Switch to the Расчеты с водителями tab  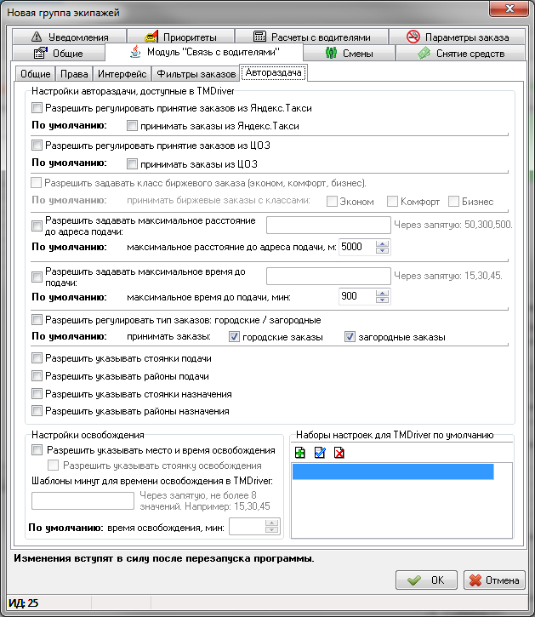[x=313, y=37]
